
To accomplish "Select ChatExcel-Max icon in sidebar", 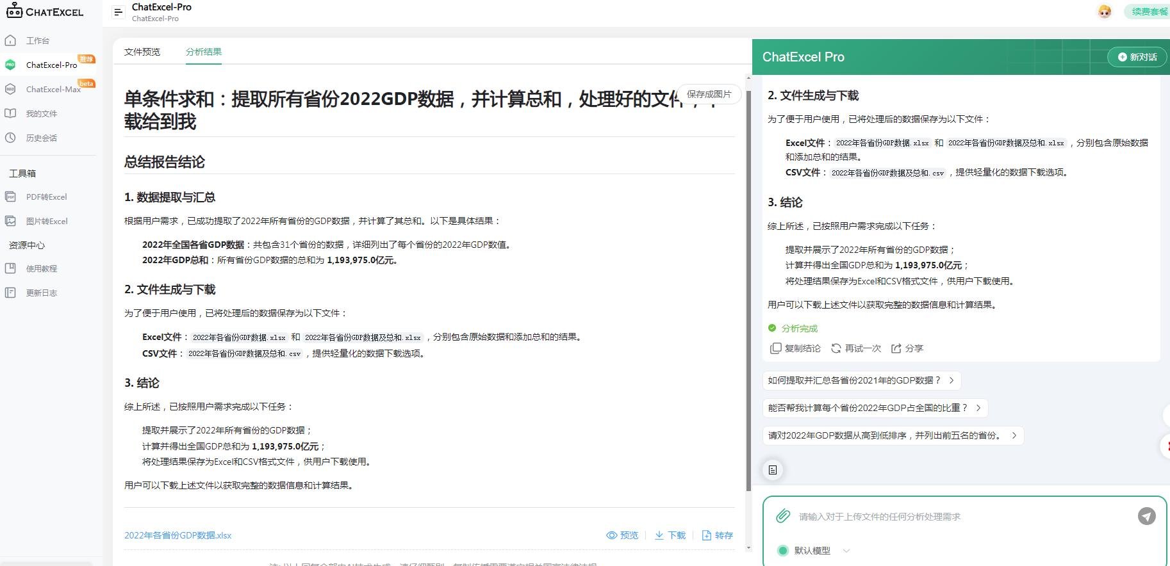I will pos(10,89).
